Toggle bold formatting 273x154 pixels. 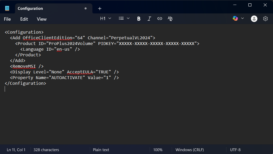(139, 19)
